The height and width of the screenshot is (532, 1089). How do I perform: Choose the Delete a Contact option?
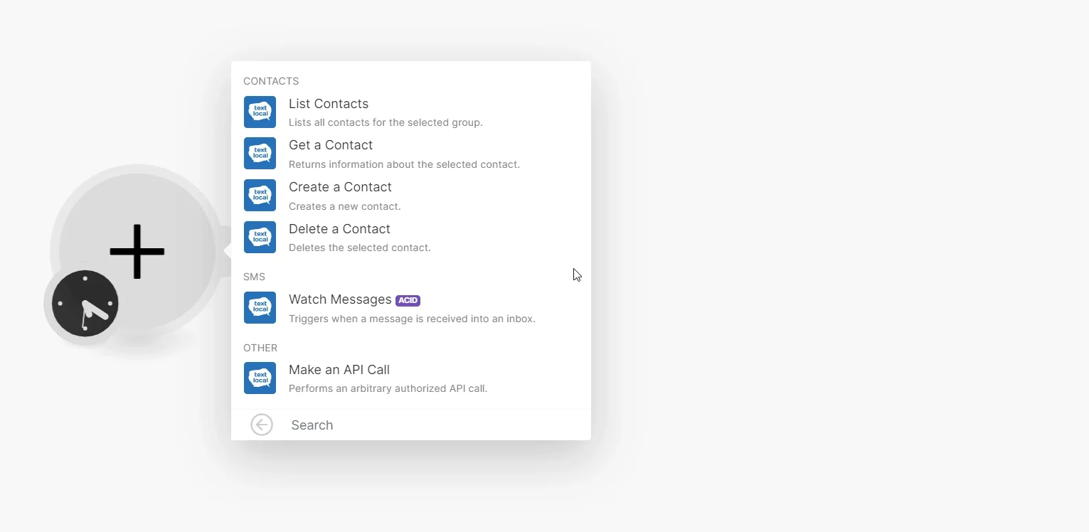[411, 238]
